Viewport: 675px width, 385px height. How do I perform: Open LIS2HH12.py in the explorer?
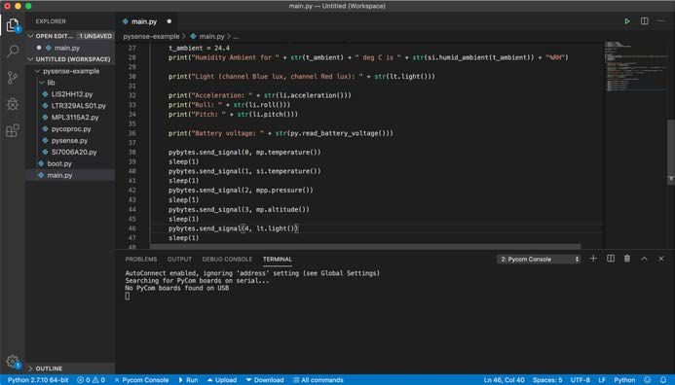70,94
